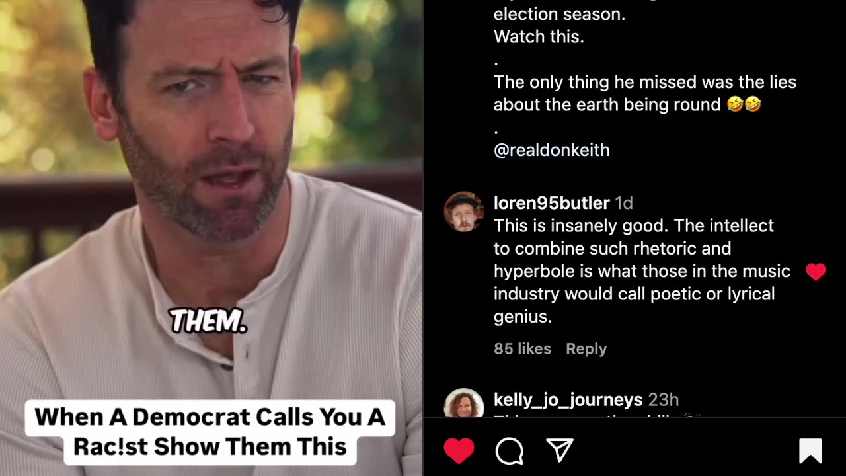Visit loren95butler's username profile
This screenshot has height=476, width=846.
(551, 203)
